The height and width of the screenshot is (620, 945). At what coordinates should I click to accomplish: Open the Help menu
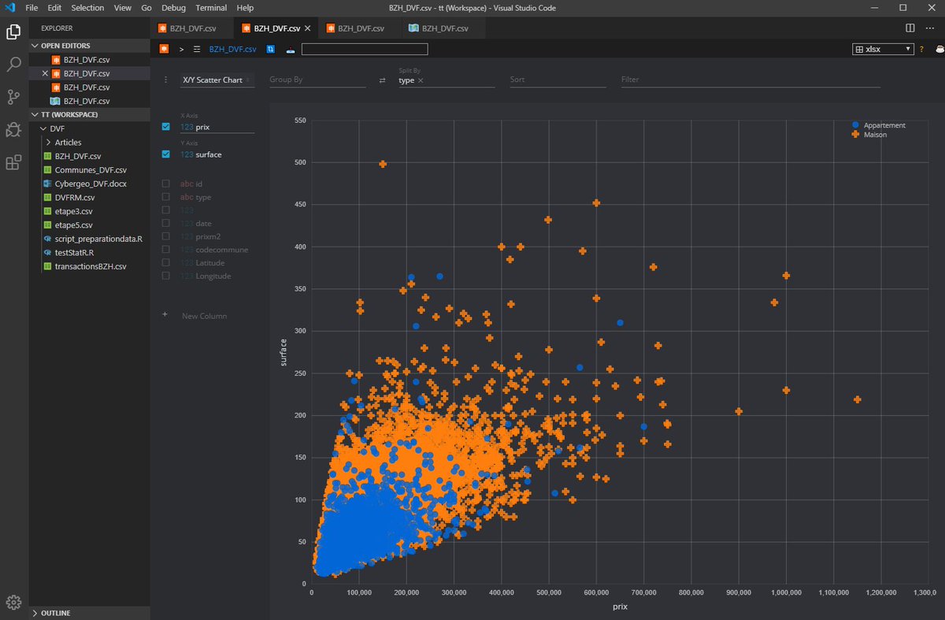pos(245,7)
